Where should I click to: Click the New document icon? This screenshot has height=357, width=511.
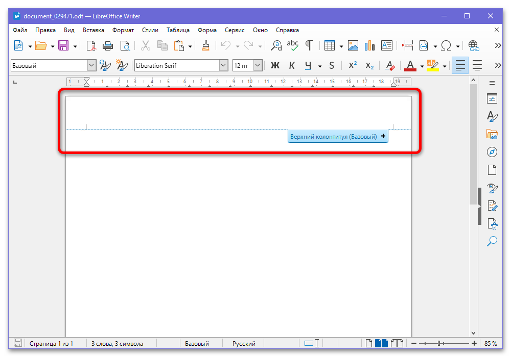(18, 46)
